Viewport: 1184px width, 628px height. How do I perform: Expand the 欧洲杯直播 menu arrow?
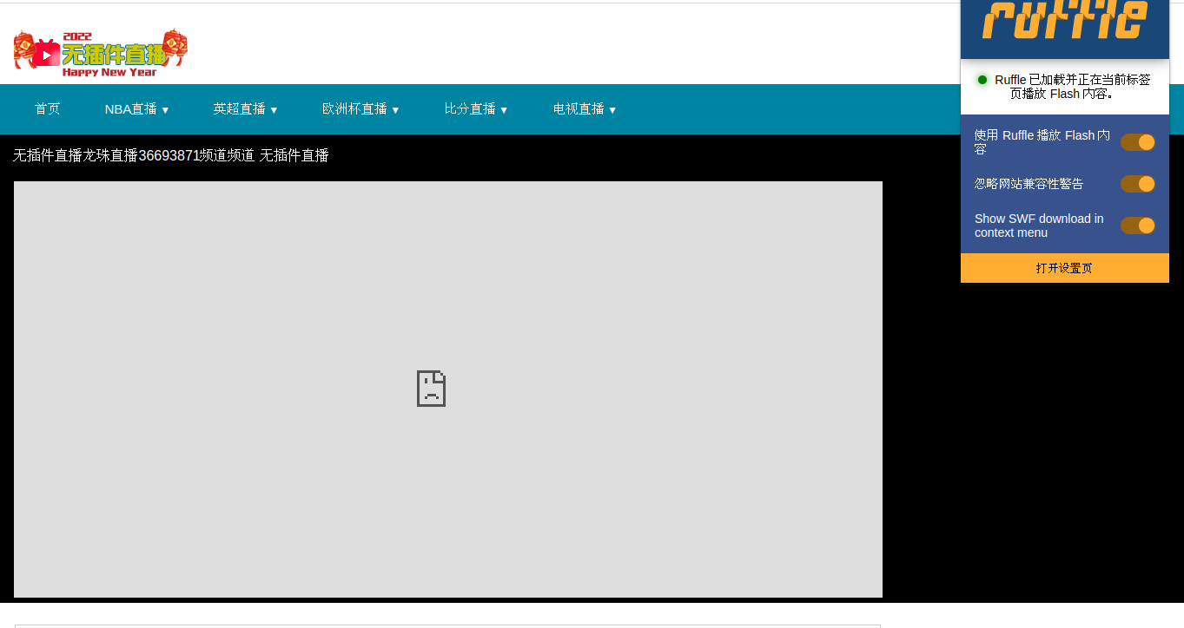[398, 109]
